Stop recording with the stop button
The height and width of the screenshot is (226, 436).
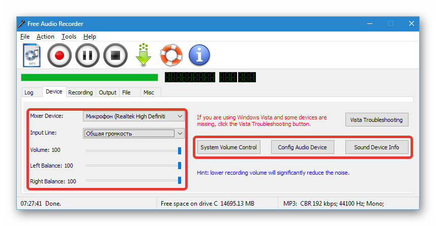[115, 55]
